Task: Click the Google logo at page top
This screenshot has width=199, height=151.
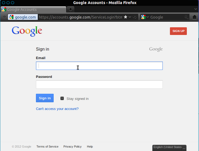Action: 27,31
